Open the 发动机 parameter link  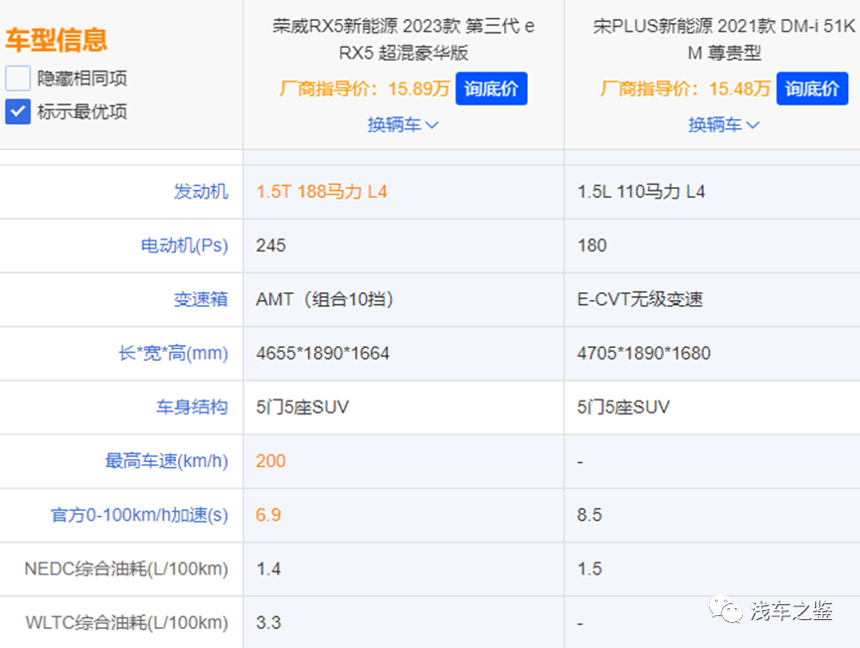tap(201, 192)
